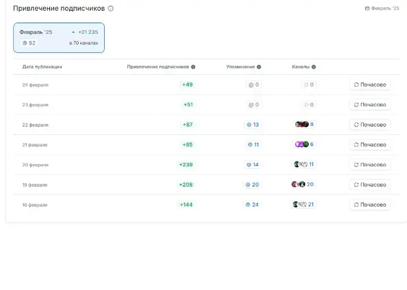
Task: Click the 18 февраля date cell
Action: tap(35, 205)
